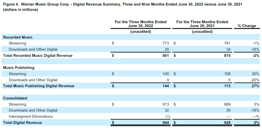Click the '—%' change value

[x=256, y=116]
